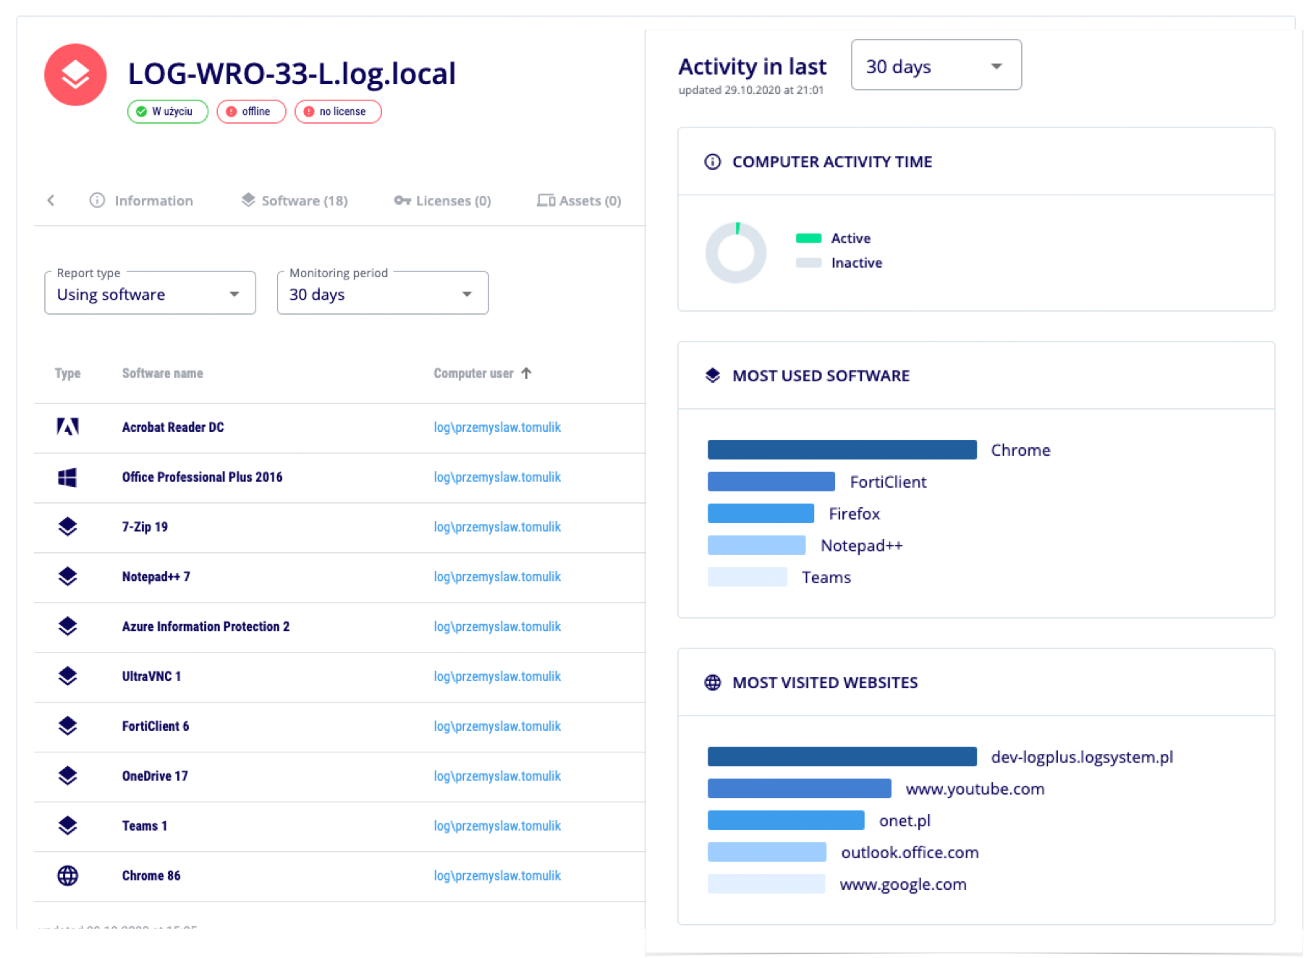
Task: Click the www.google.com visits bar
Action: (x=766, y=884)
